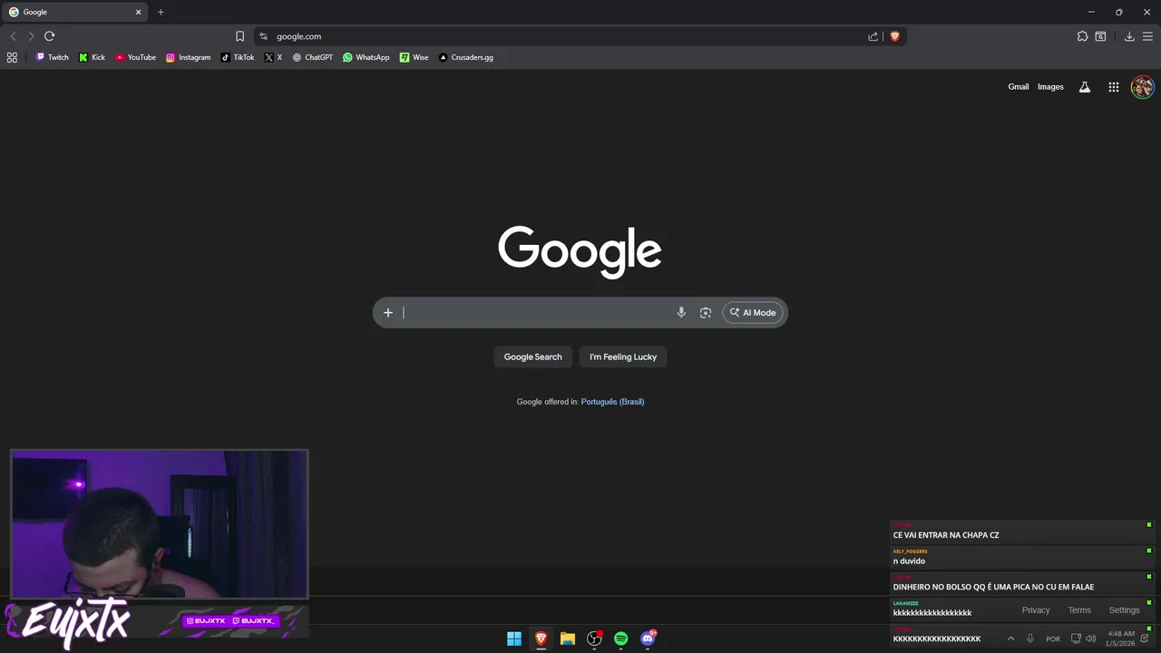Expand the hidden system tray icons chevron
The width and height of the screenshot is (1161, 653).
pyautogui.click(x=1010, y=638)
